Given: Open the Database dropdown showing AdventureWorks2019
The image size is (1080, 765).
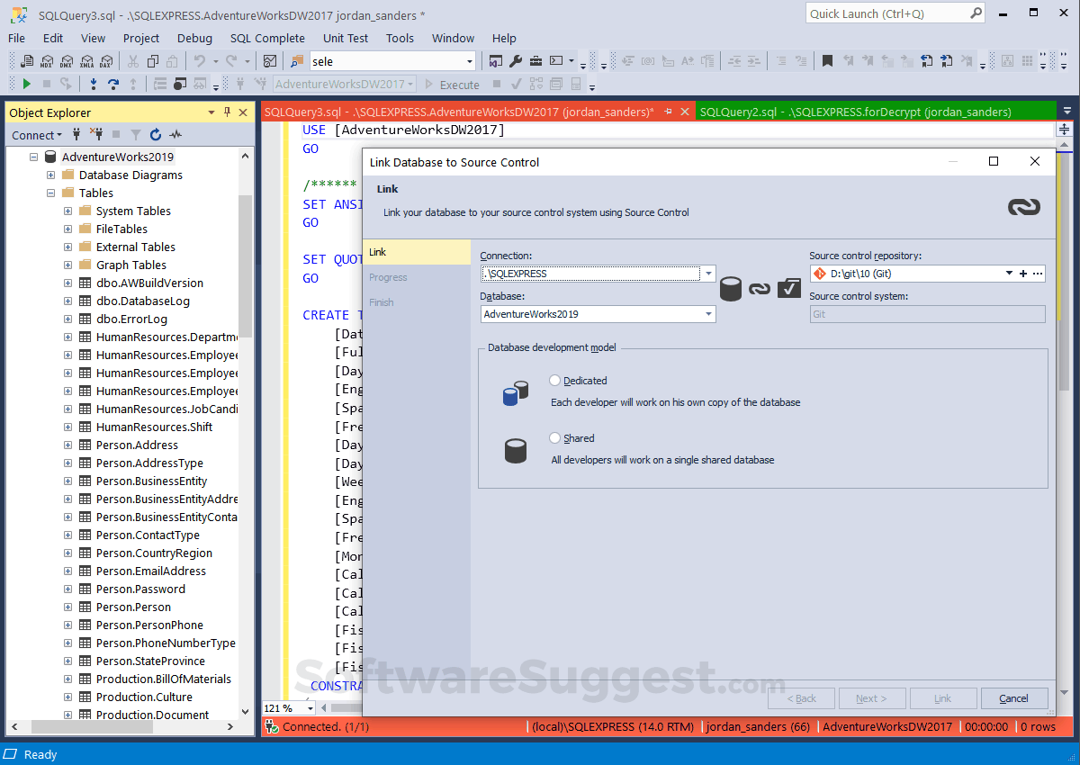Looking at the screenshot, I should tap(708, 313).
